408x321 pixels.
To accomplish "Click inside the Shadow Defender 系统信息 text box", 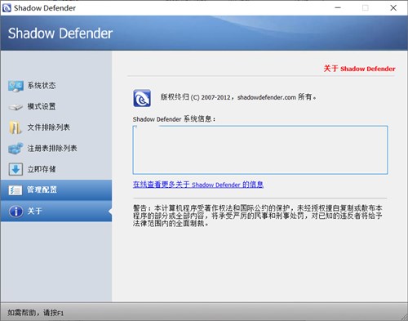I will (x=260, y=149).
